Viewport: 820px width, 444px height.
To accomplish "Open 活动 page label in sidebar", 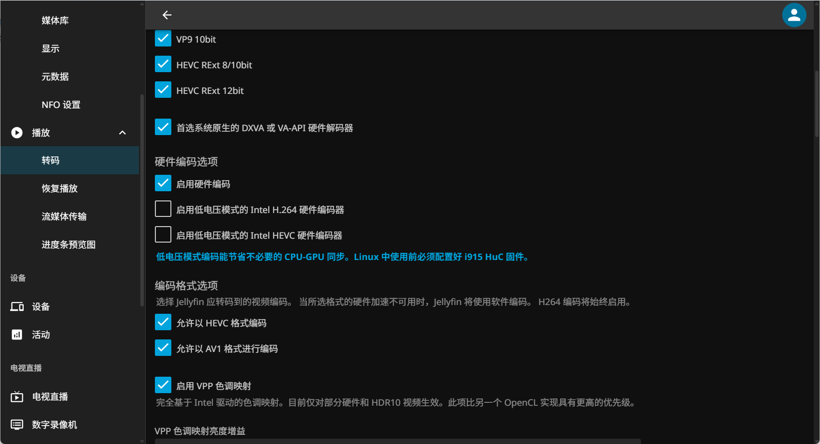I will point(41,335).
